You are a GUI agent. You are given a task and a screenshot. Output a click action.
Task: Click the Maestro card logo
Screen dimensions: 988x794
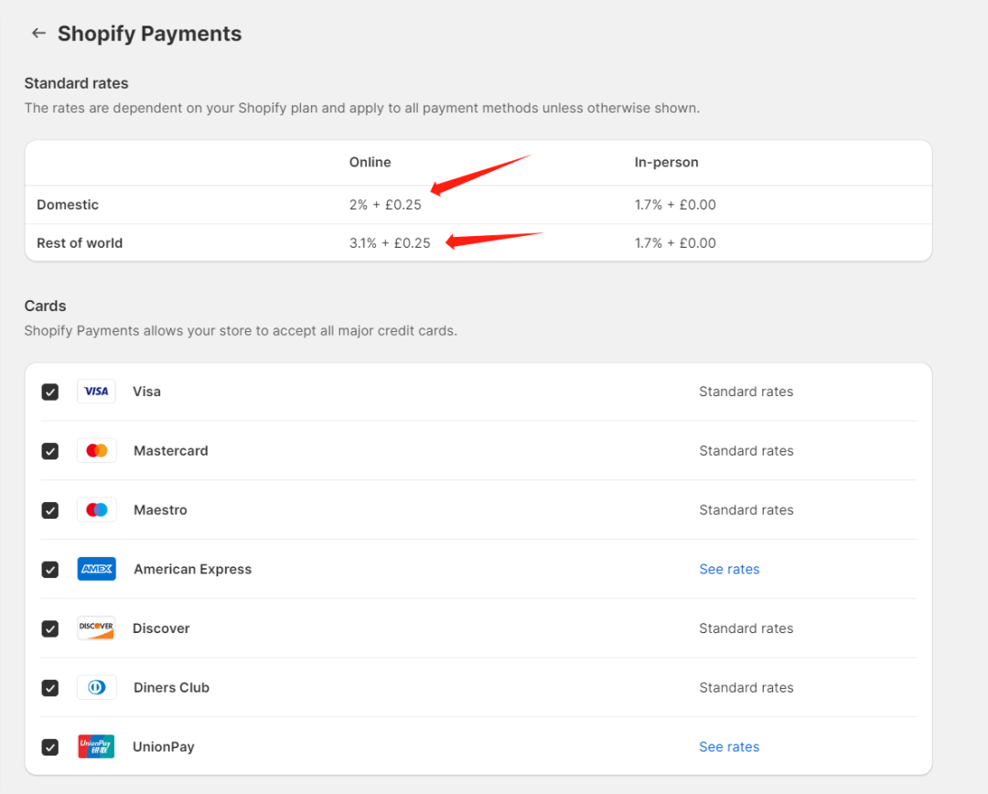click(96, 510)
